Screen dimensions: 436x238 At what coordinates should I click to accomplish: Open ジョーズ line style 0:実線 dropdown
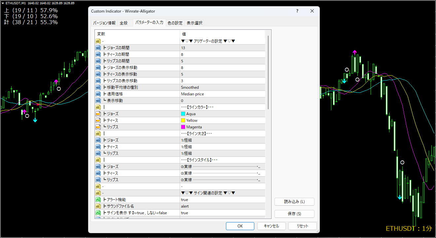pyautogui.click(x=222, y=167)
